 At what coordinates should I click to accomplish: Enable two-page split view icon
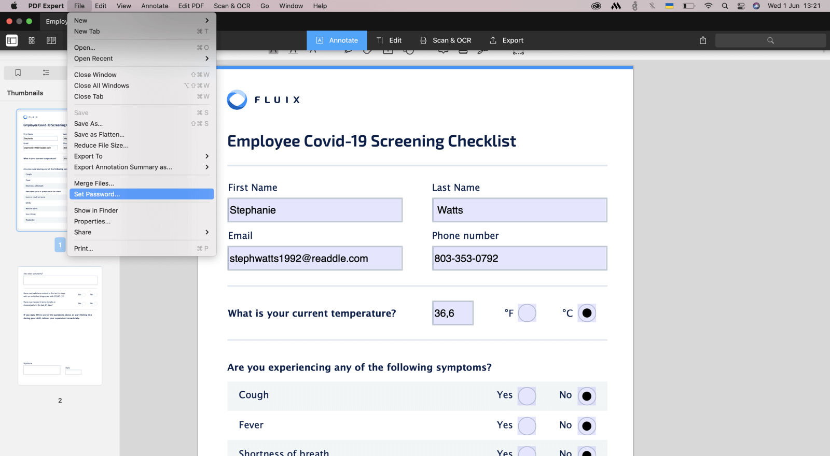pyautogui.click(x=51, y=40)
